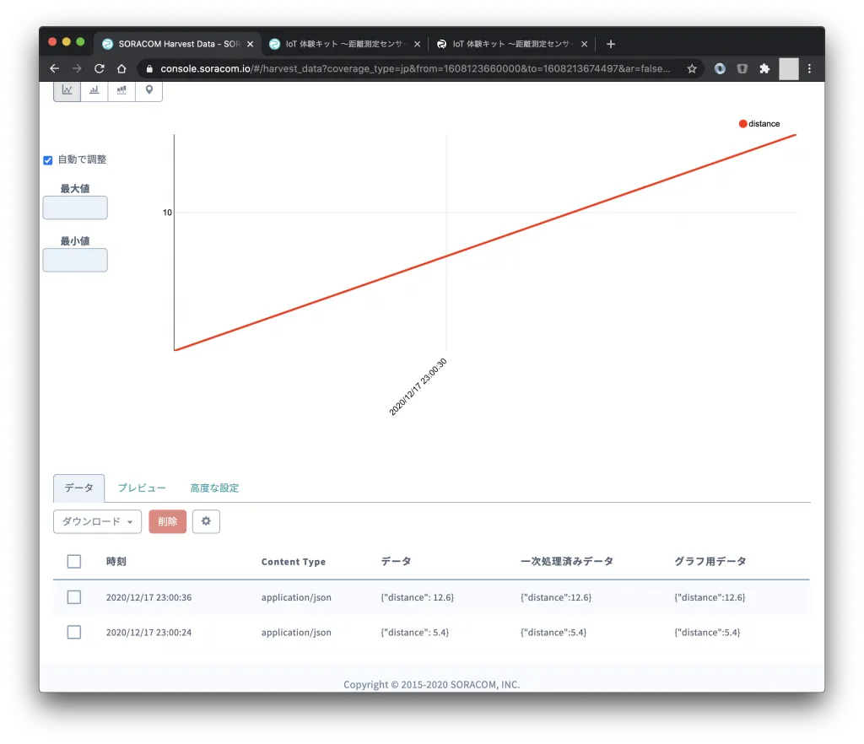Click the gear settings button beside 削除

click(206, 521)
